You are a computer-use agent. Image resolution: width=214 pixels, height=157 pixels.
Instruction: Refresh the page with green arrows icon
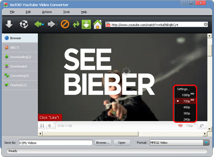point(76,24)
